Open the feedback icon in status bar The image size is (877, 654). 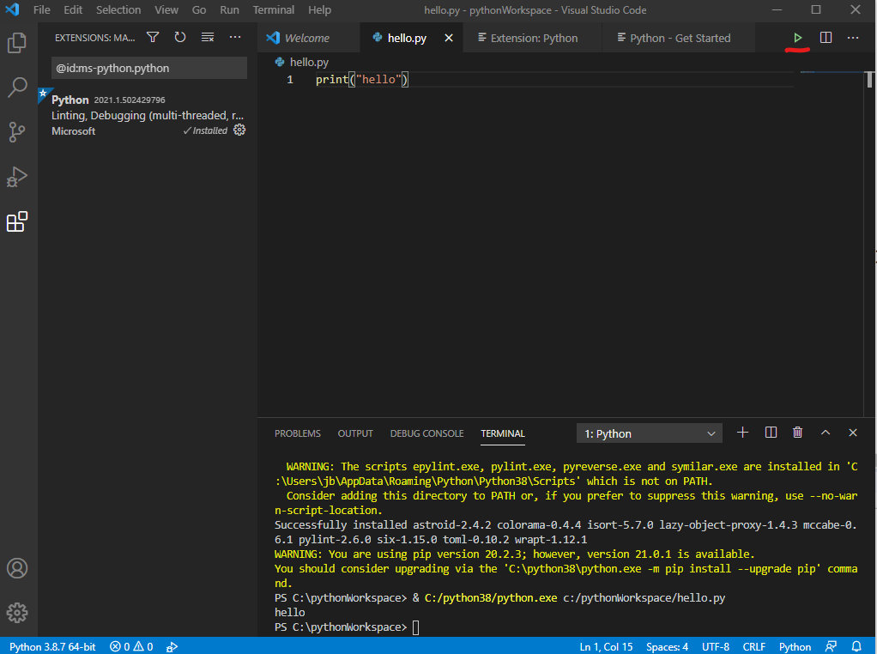(x=831, y=647)
